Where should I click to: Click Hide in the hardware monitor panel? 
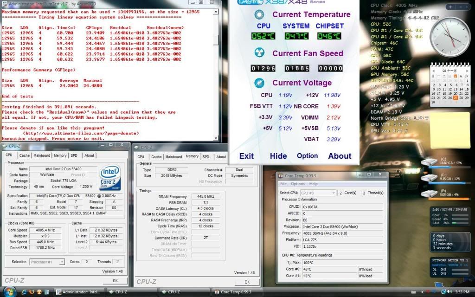coord(278,156)
